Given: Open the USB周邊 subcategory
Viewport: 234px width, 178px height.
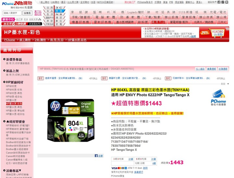Looking at the screenshot, I should (185, 12).
